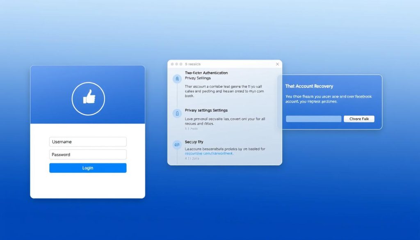
Task: Close the settings window with X
Action: (x=278, y=64)
